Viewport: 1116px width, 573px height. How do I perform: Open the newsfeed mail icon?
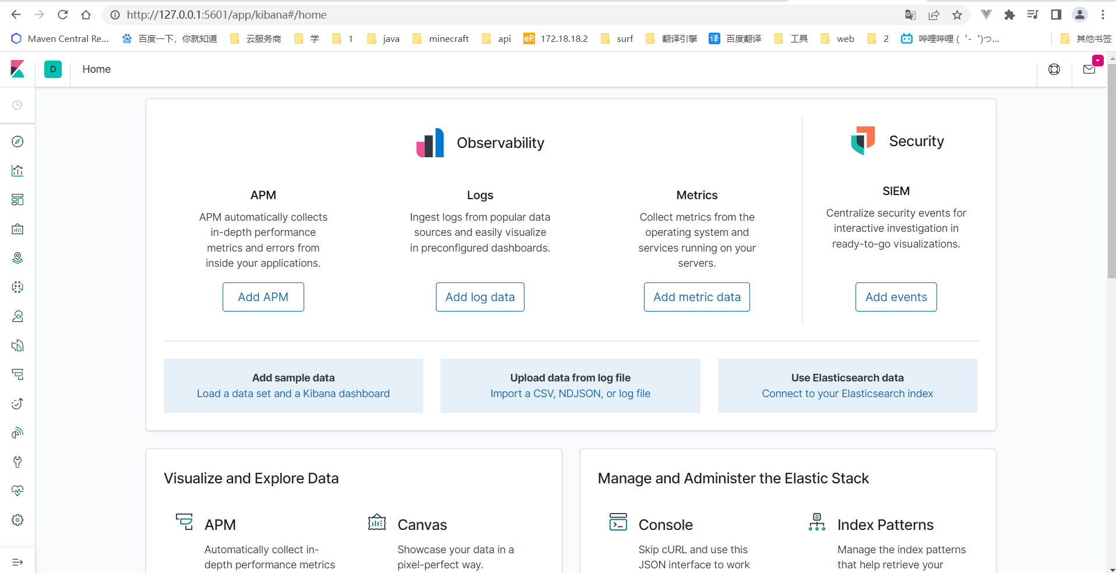1089,69
